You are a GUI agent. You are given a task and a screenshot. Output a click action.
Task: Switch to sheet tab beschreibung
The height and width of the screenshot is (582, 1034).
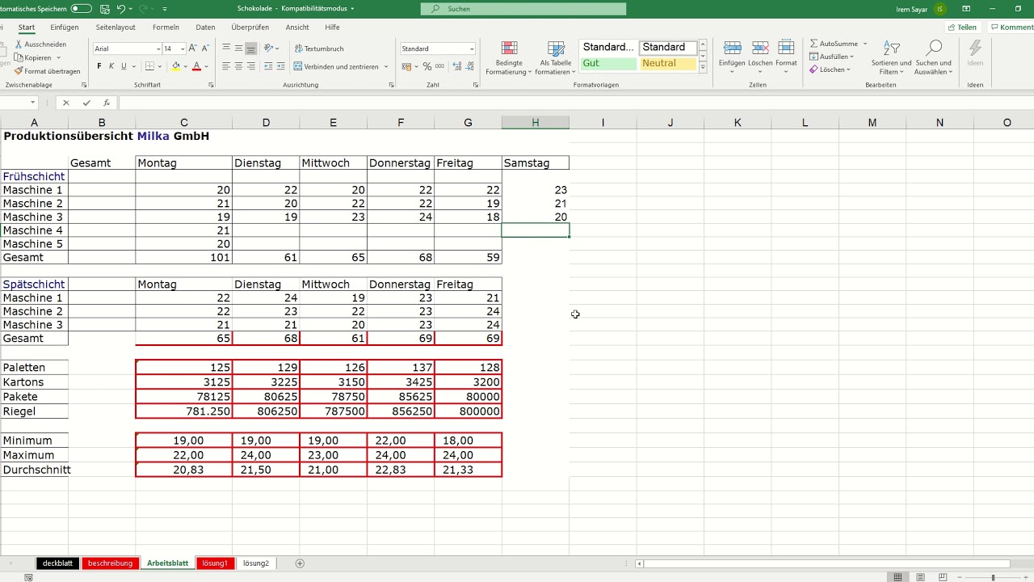110,563
